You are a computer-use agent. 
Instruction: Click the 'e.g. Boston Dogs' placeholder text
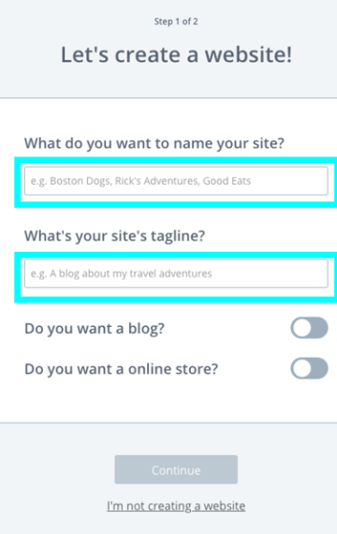(71, 181)
